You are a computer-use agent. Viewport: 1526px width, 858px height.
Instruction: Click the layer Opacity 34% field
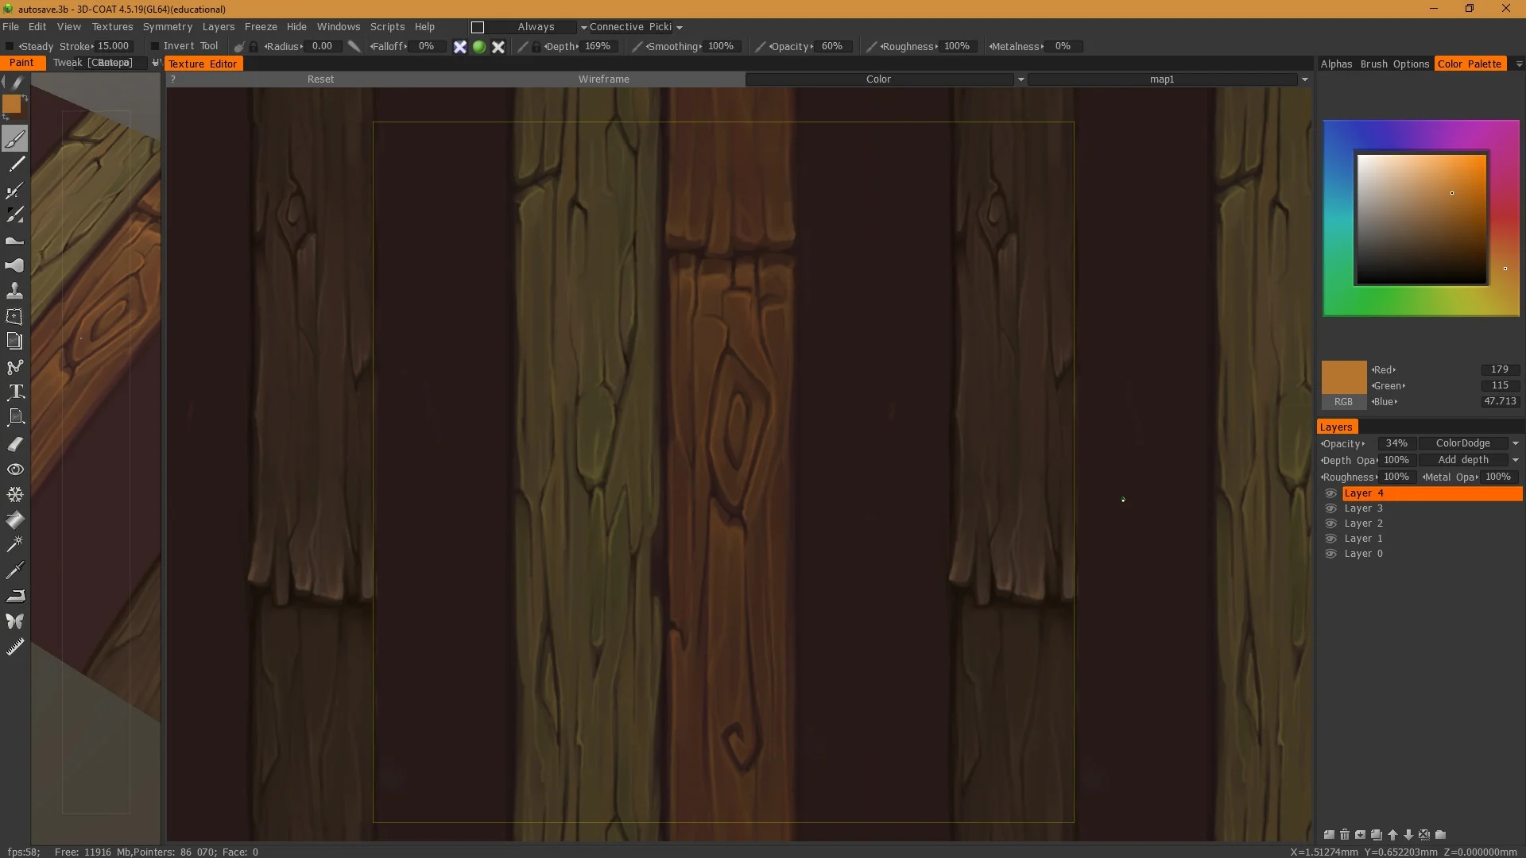pos(1396,443)
